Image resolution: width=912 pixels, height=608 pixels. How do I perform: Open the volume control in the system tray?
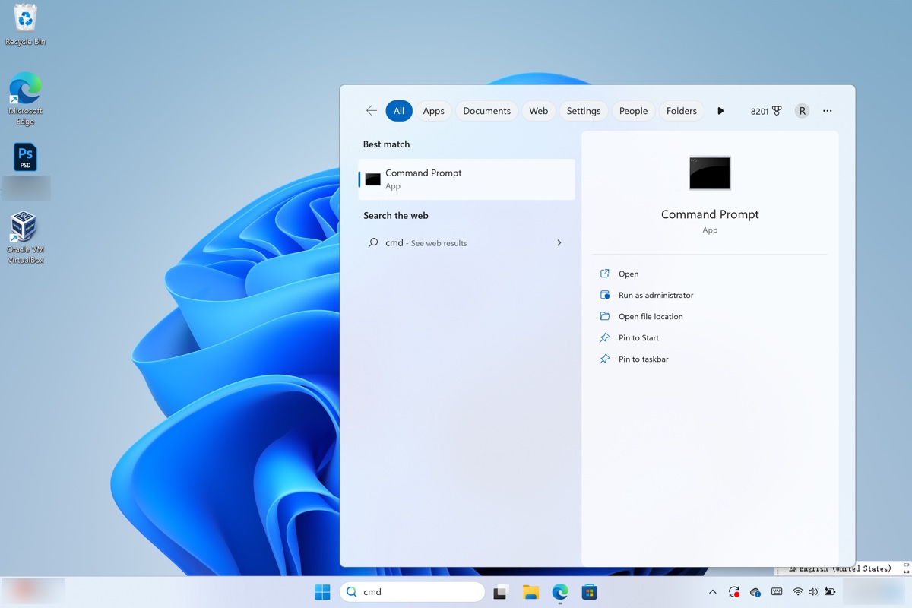[813, 591]
